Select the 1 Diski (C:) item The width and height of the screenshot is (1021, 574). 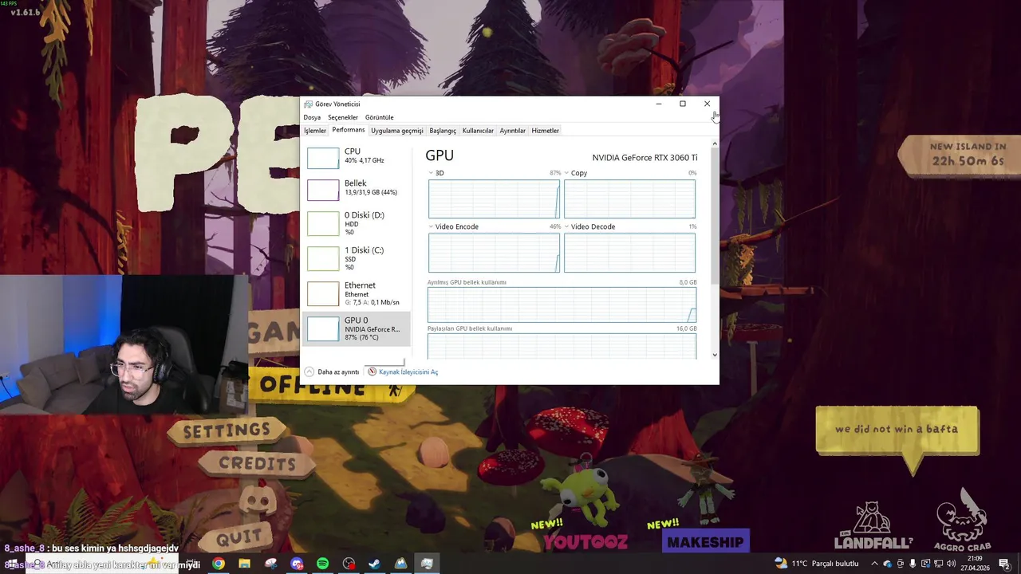point(357,258)
